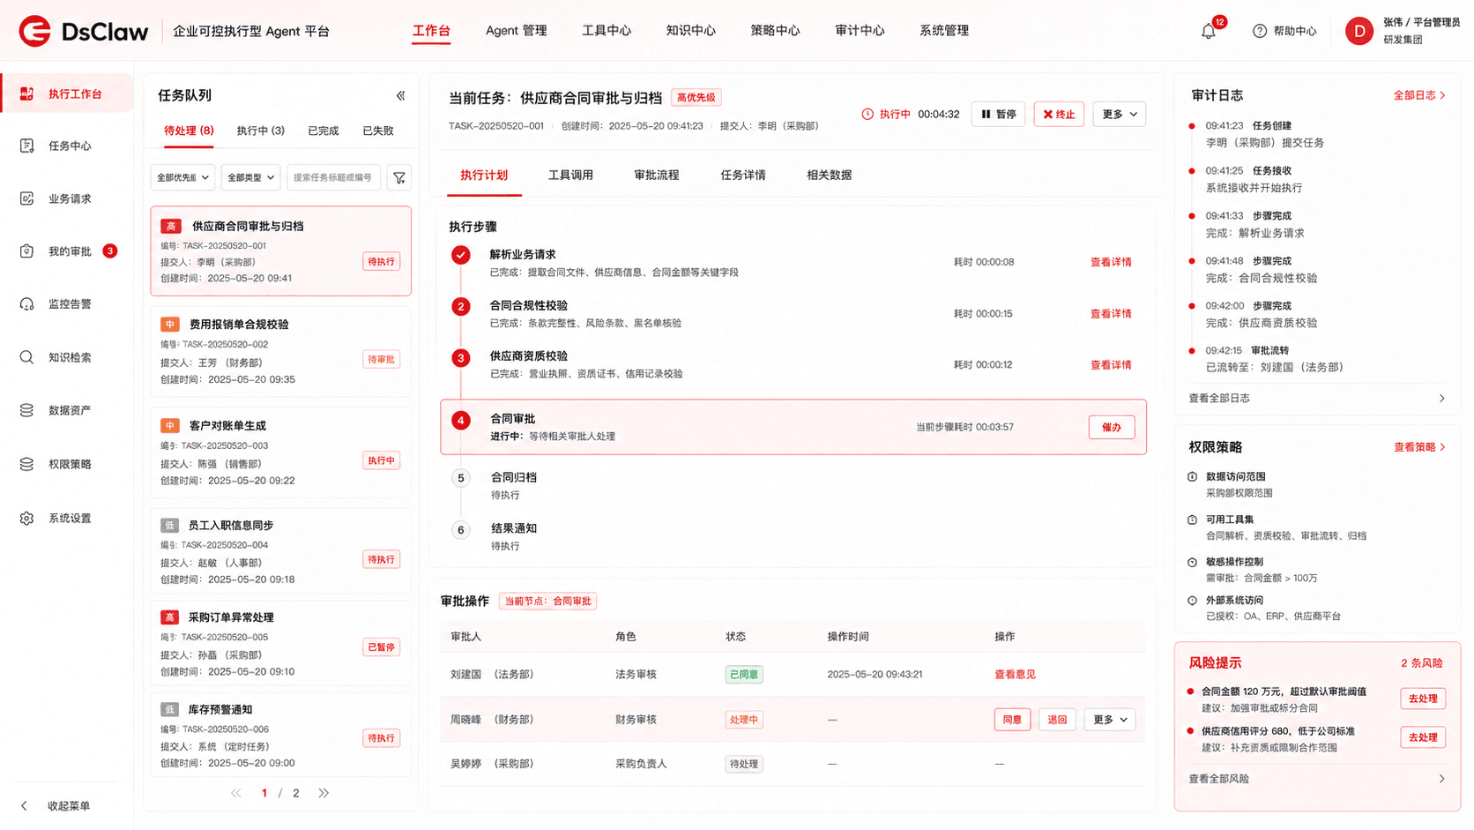Open 全部日志 link in audit log
The image size is (1474, 830).
pyautogui.click(x=1419, y=95)
